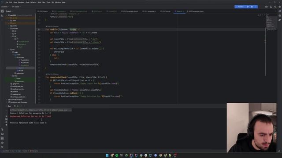Collapse the aoc2022 root folder

7,15
